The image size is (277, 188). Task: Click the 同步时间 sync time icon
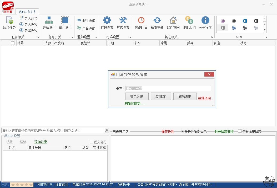tap(141, 20)
